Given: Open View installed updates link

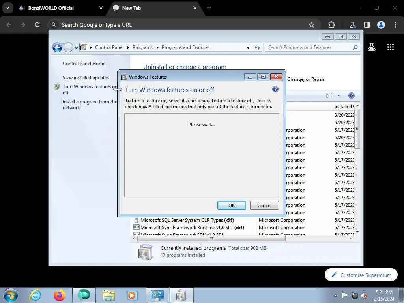Looking at the screenshot, I should pyautogui.click(x=86, y=78).
